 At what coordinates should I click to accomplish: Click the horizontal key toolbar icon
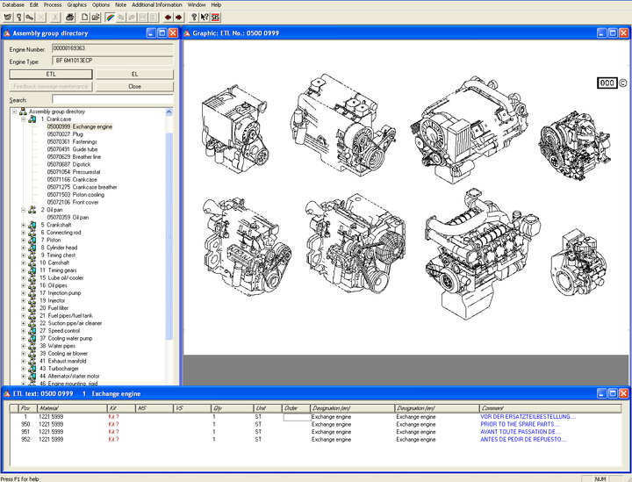30,17
